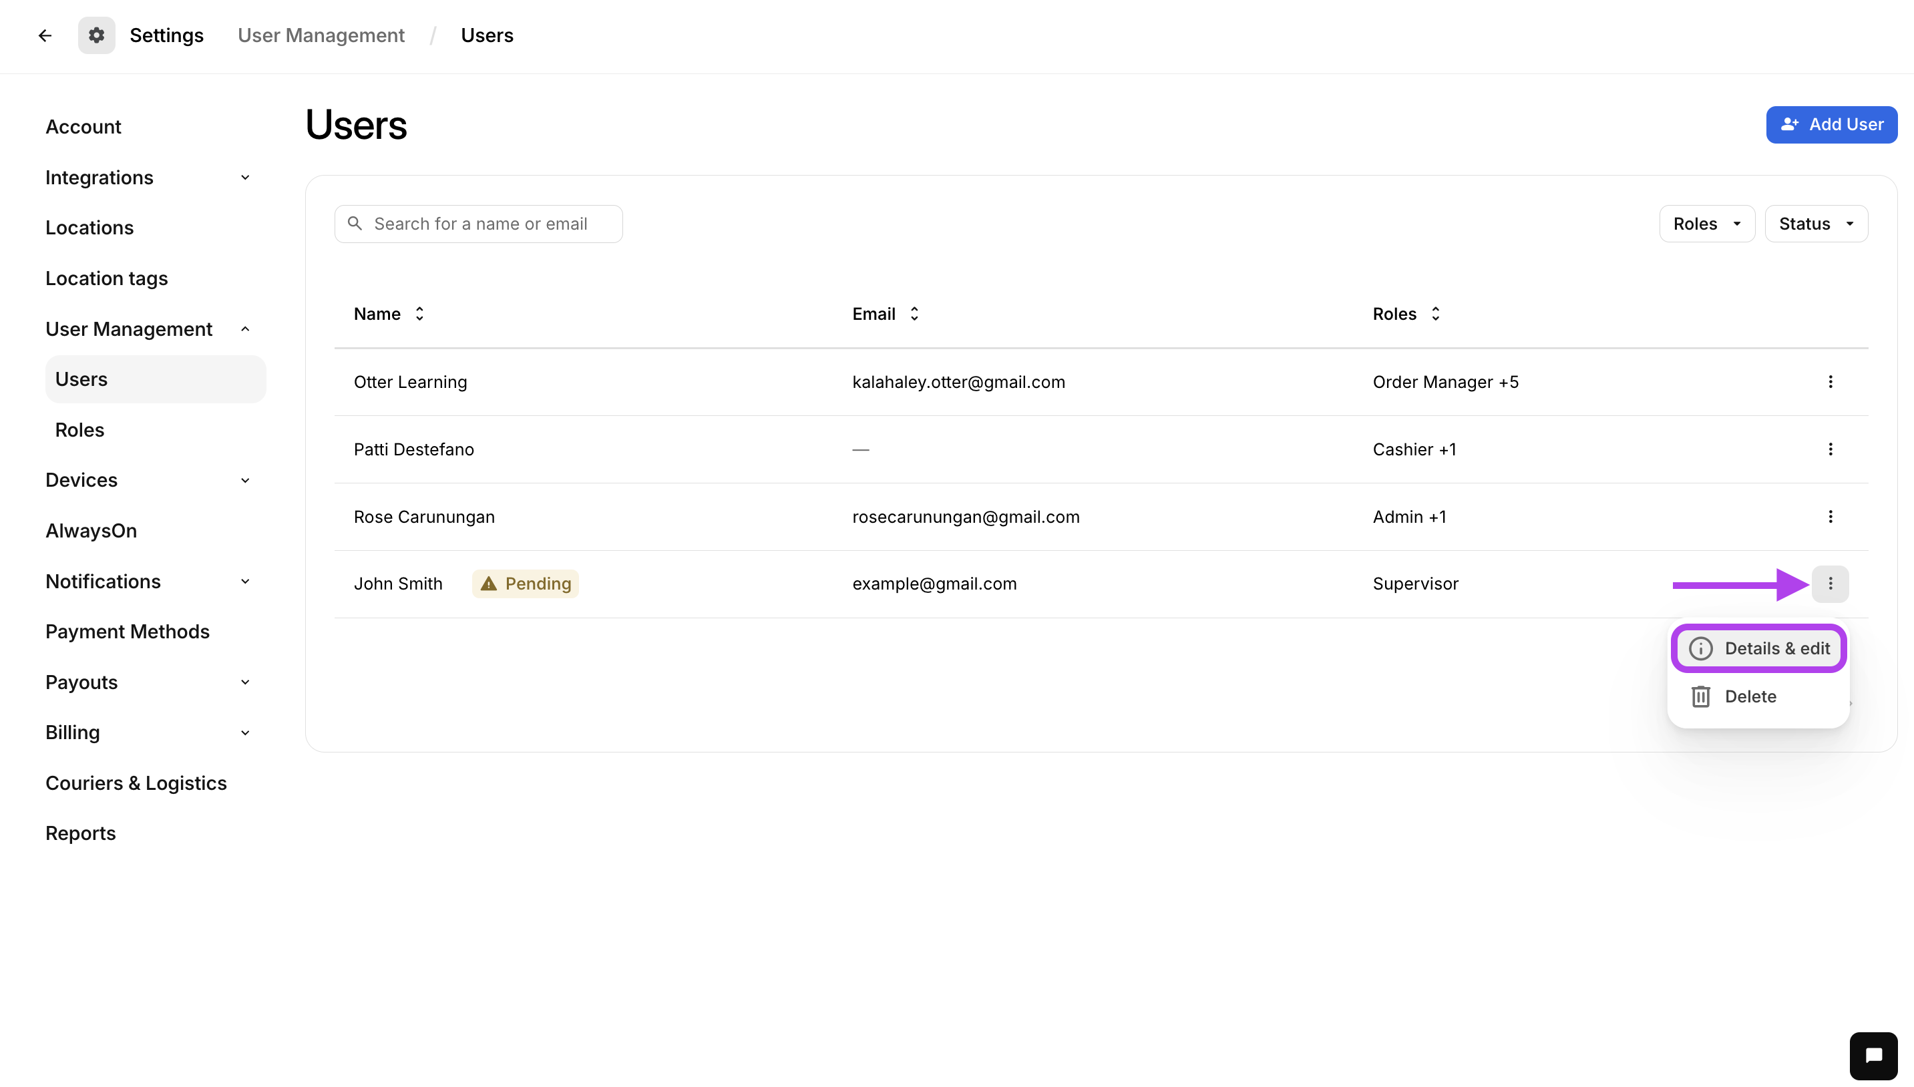
Task: Open the three-dot menu for Patti Destefano
Action: click(1831, 449)
